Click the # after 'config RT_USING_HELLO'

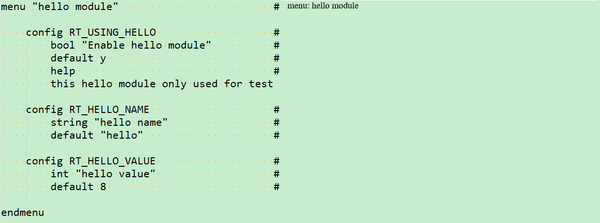(x=276, y=32)
